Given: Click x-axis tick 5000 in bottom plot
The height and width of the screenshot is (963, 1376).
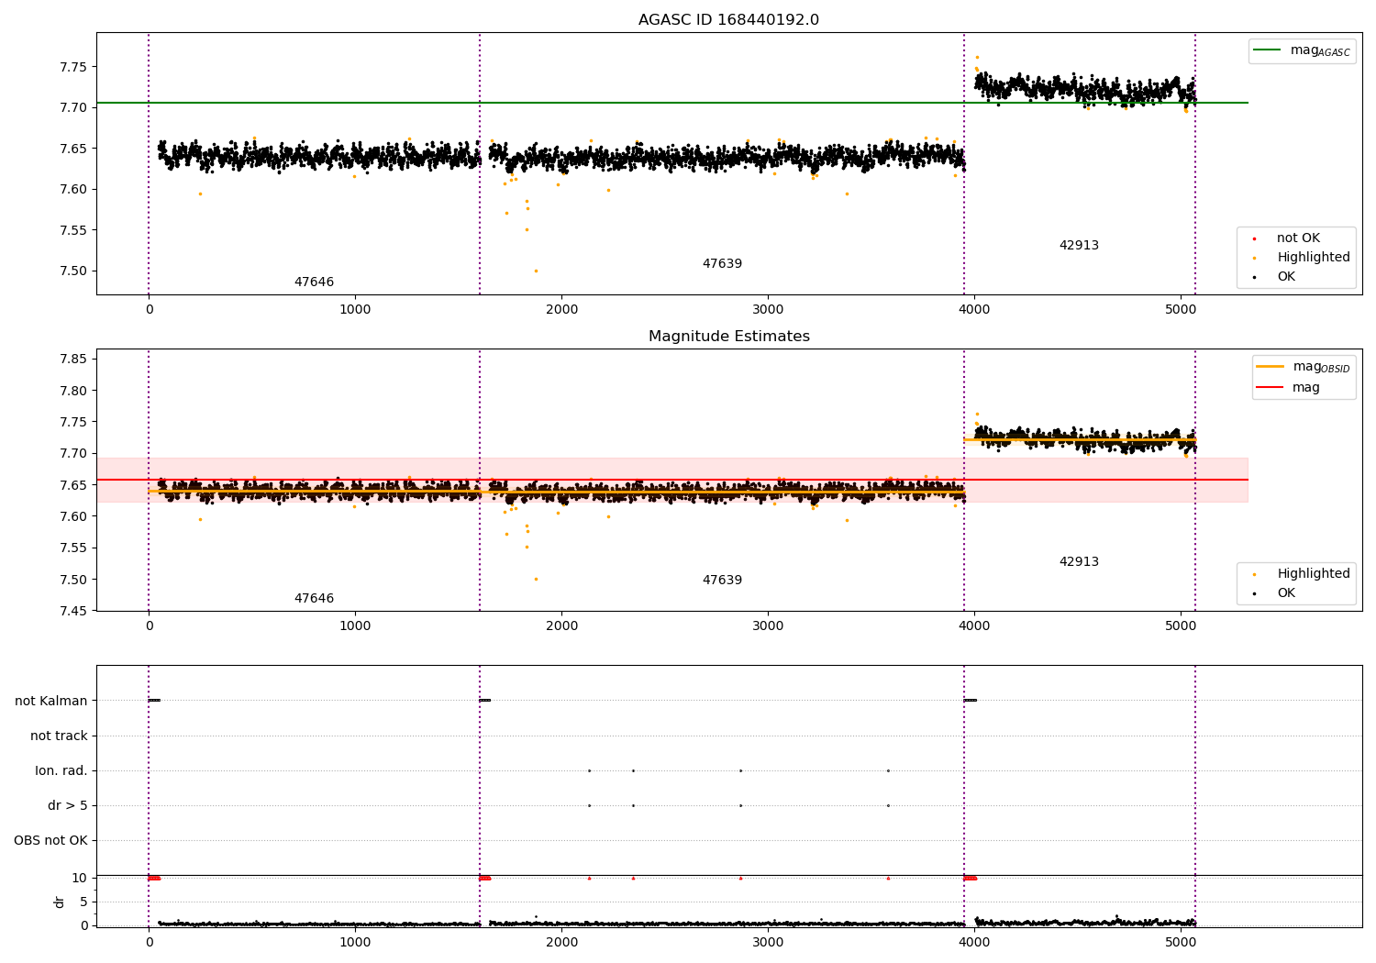Looking at the screenshot, I should (x=1181, y=942).
